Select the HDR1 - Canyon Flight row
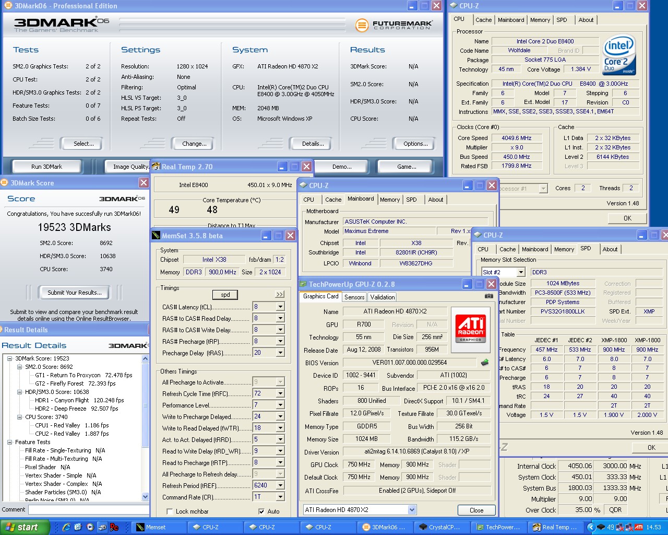Viewport: 668px width, 535px height. tap(79, 400)
